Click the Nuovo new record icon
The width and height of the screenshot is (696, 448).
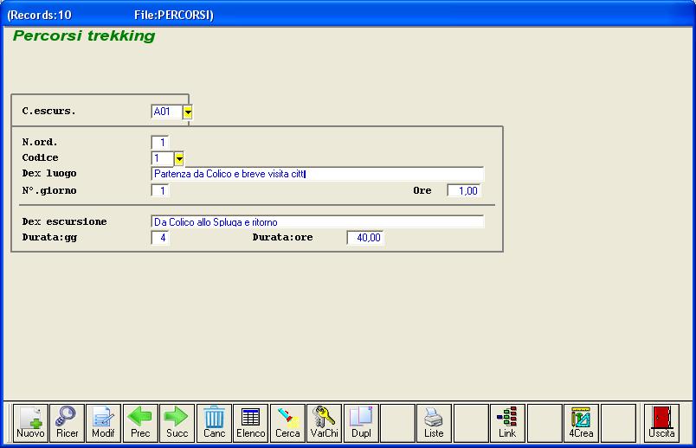(30, 423)
